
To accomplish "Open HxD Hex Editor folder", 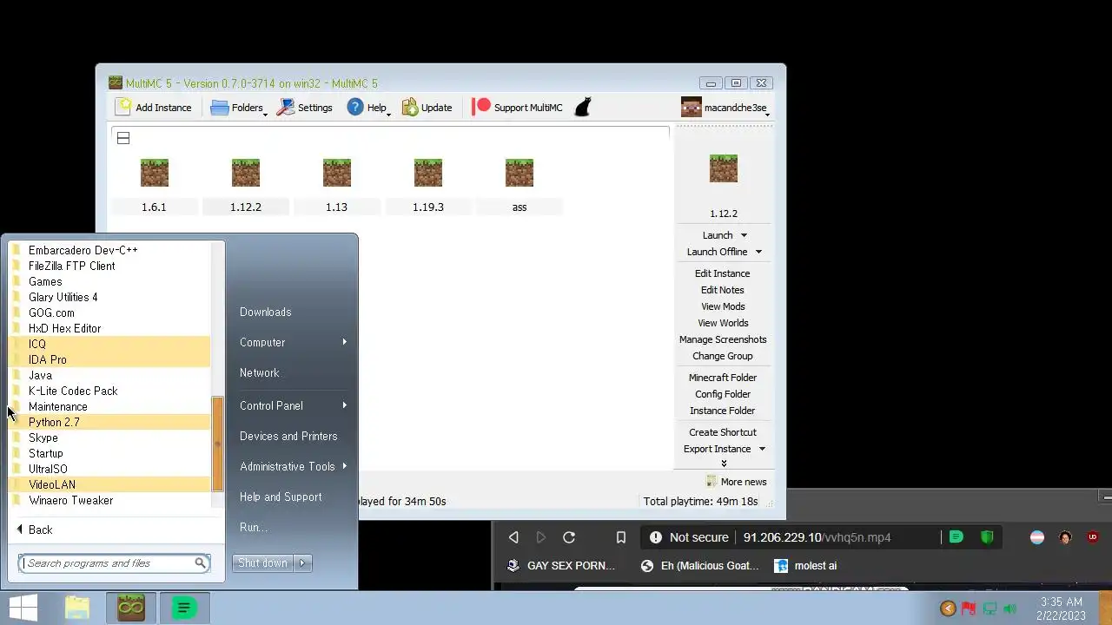I will [x=109, y=328].
